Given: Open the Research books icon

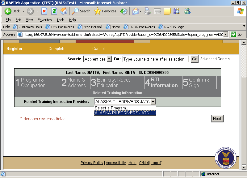Looking at the screenshot, I should [x=177, y=11].
